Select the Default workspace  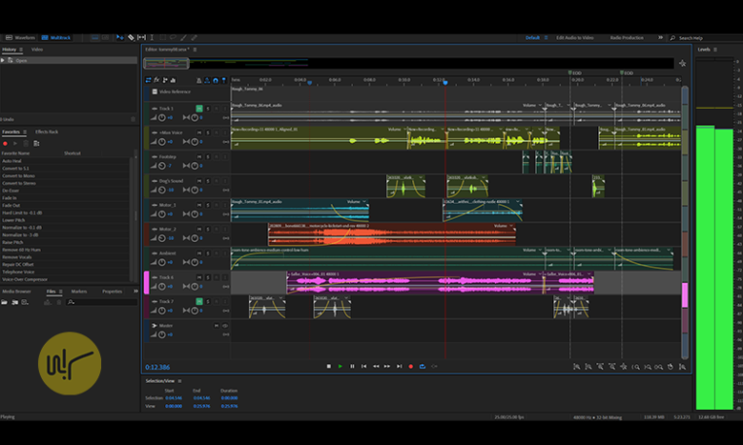tap(533, 37)
